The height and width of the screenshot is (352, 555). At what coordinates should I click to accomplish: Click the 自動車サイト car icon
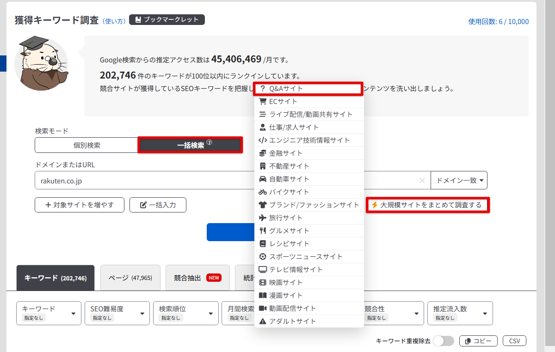pyautogui.click(x=262, y=179)
